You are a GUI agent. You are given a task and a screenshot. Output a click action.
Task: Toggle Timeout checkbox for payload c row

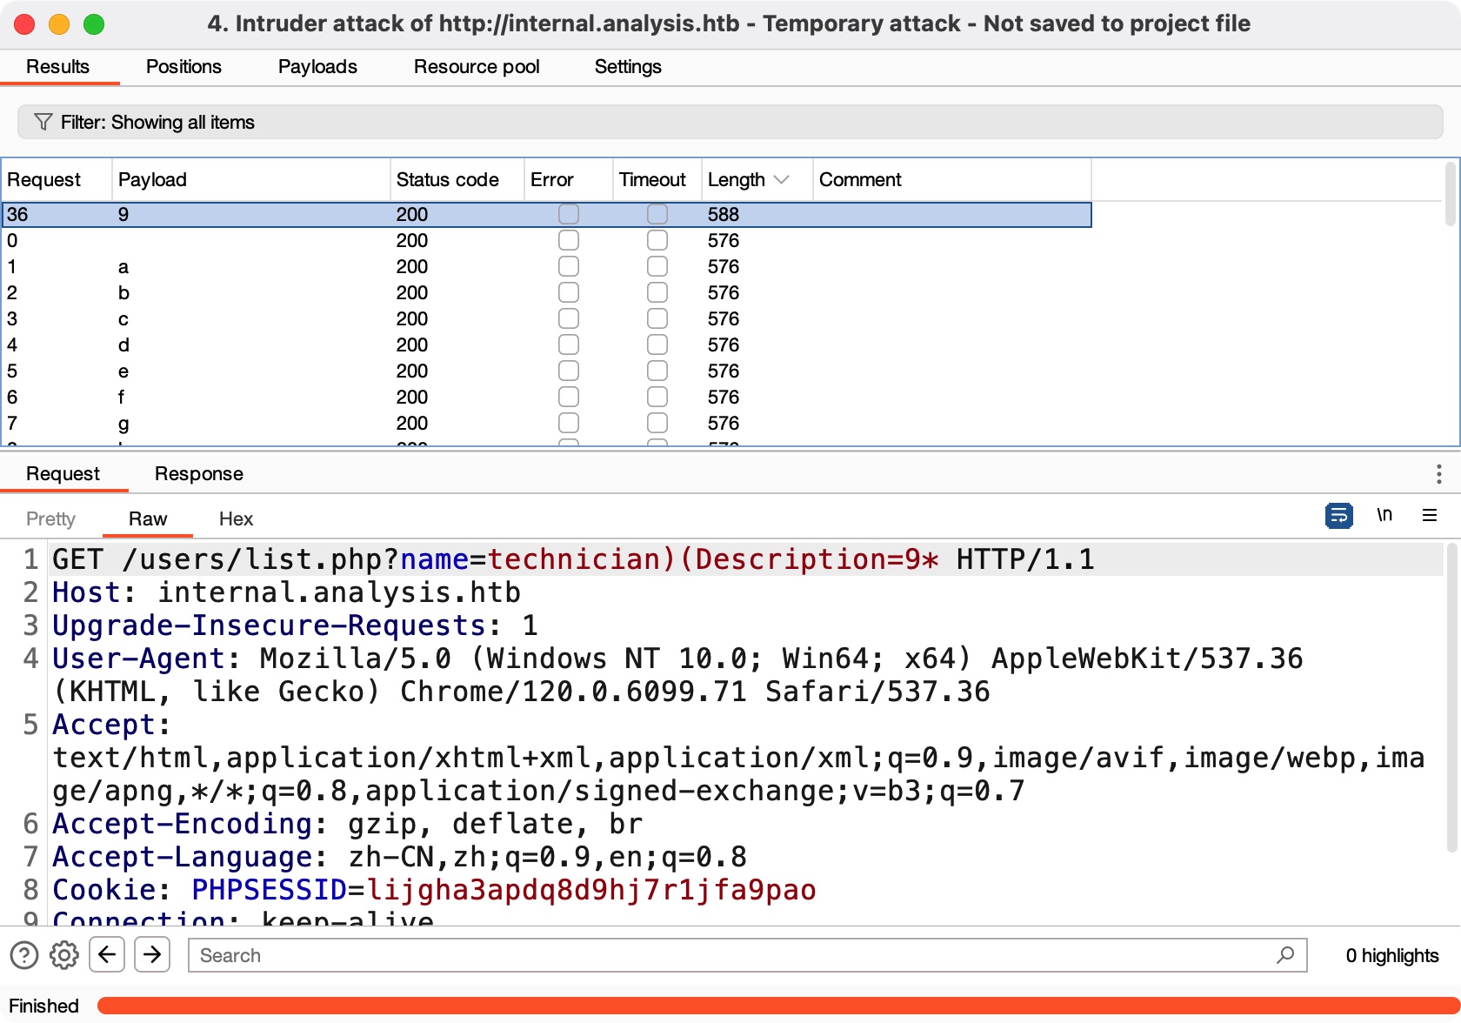[657, 318]
